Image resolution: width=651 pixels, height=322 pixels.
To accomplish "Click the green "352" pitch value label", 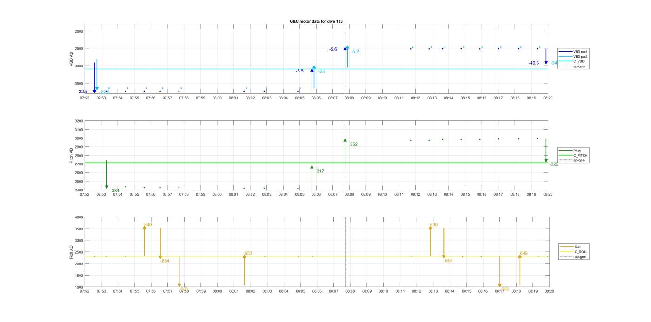I will [x=354, y=144].
